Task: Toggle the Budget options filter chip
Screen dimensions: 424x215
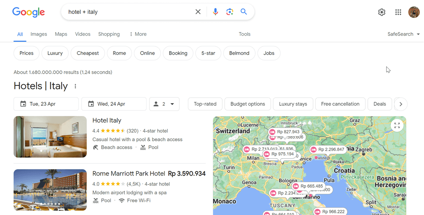Action: coord(248,104)
